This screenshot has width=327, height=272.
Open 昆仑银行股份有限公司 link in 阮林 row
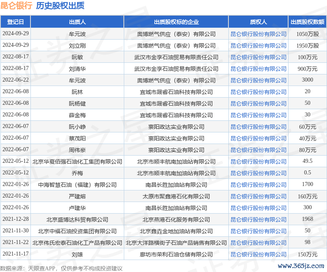[x=258, y=92]
